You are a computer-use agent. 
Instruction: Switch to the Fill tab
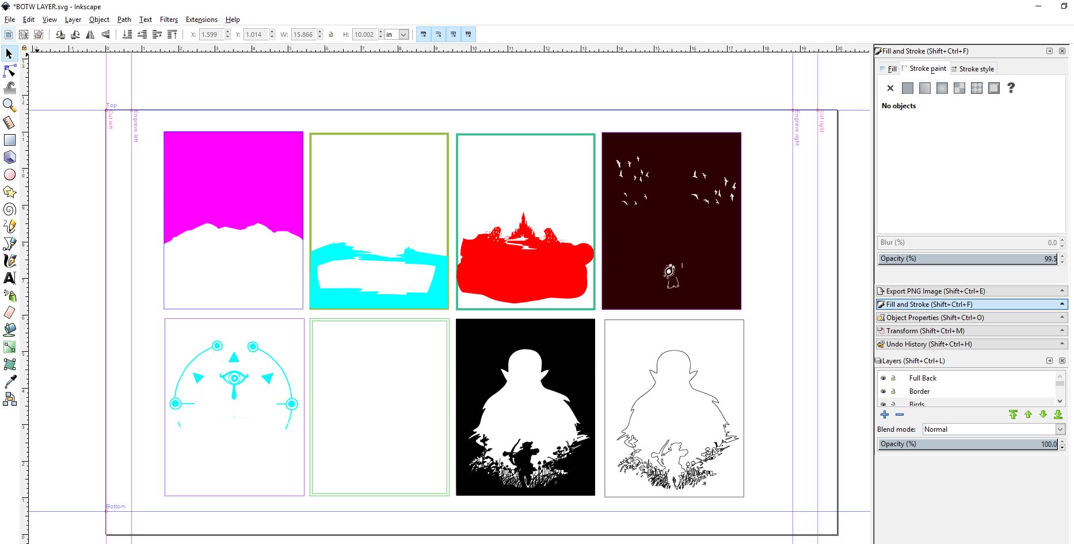pyautogui.click(x=888, y=69)
